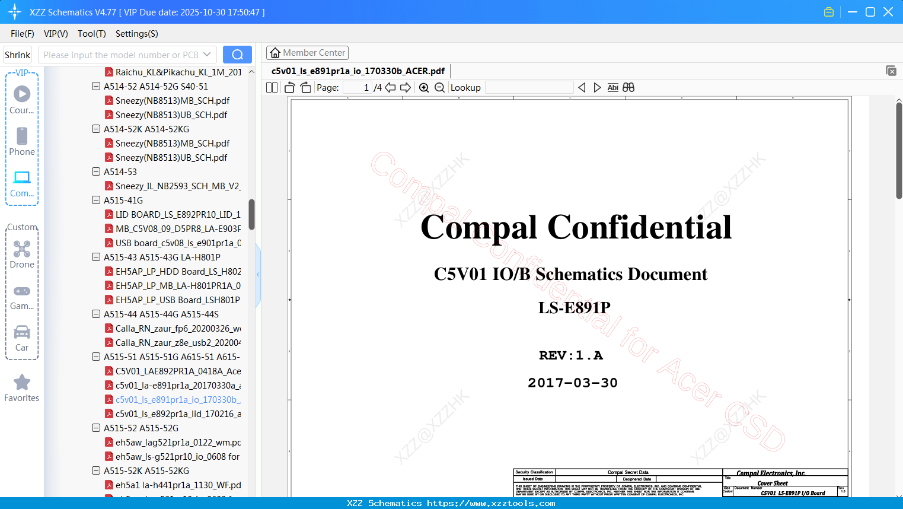Go to next page with right arrow
The width and height of the screenshot is (903, 509).
(406, 88)
